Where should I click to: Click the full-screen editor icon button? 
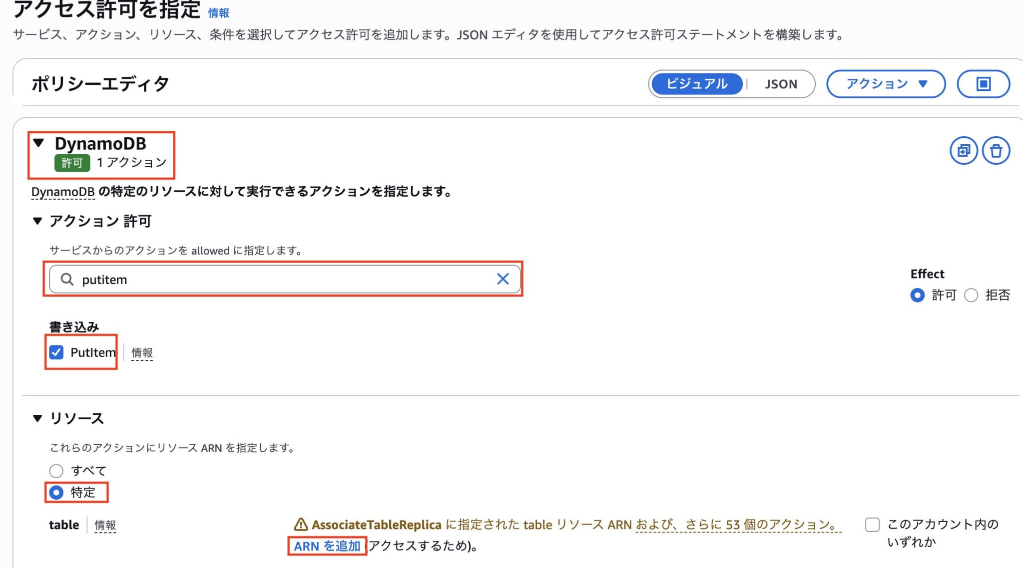pyautogui.click(x=983, y=84)
